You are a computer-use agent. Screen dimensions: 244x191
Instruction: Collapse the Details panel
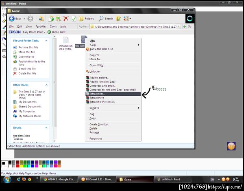pyautogui.click(x=46, y=128)
